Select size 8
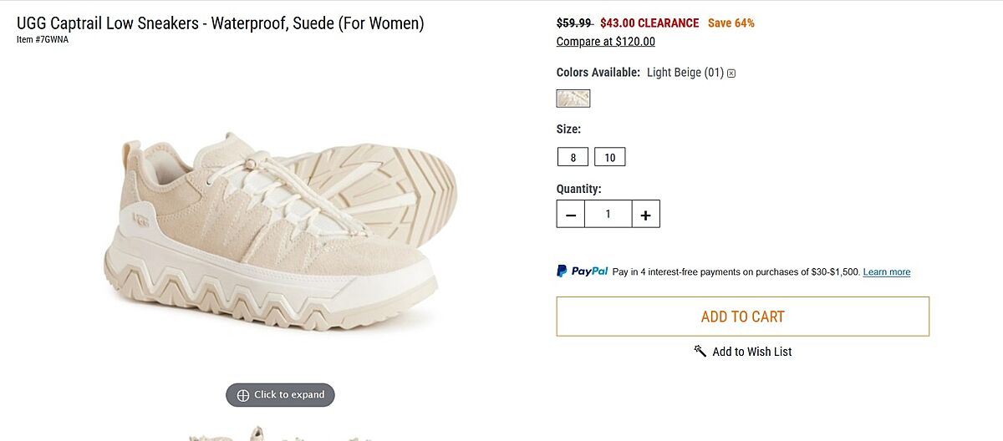Screen dimensions: 1003x441 [x=573, y=157]
